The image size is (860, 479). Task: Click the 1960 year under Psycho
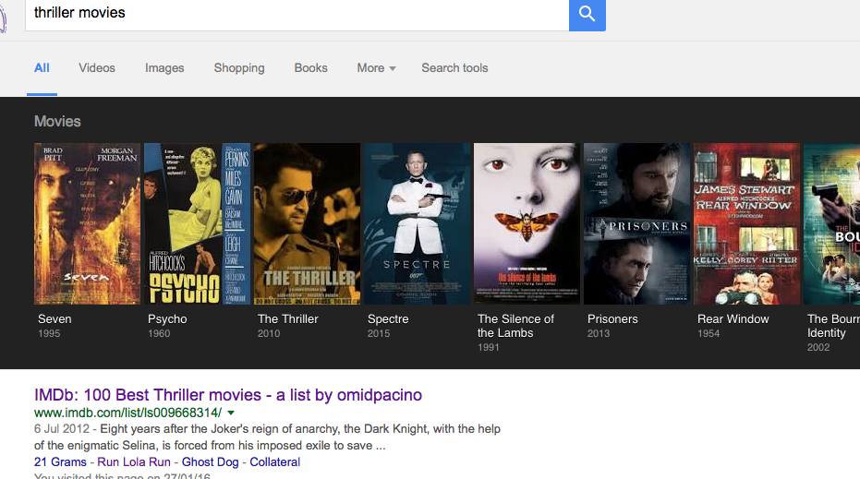pos(159,333)
